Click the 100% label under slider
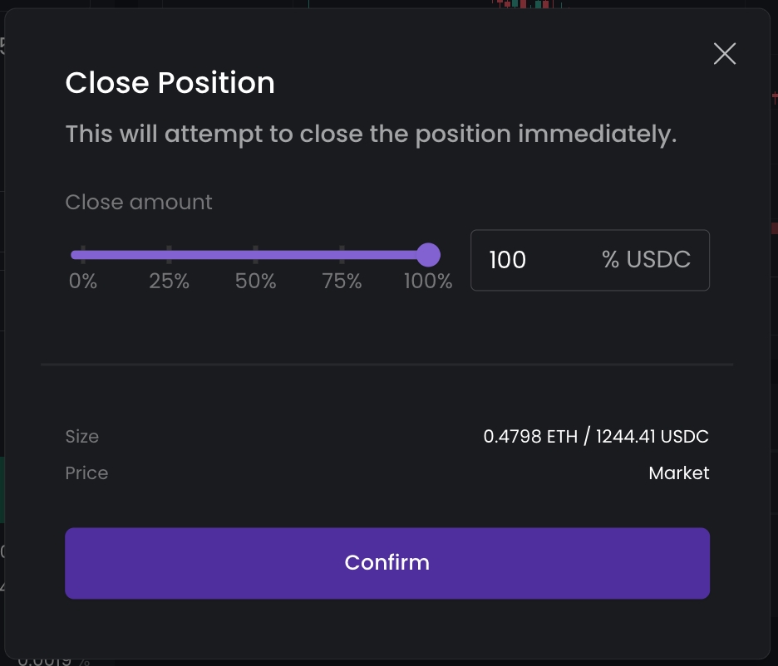This screenshot has height=666, width=778. (x=428, y=282)
